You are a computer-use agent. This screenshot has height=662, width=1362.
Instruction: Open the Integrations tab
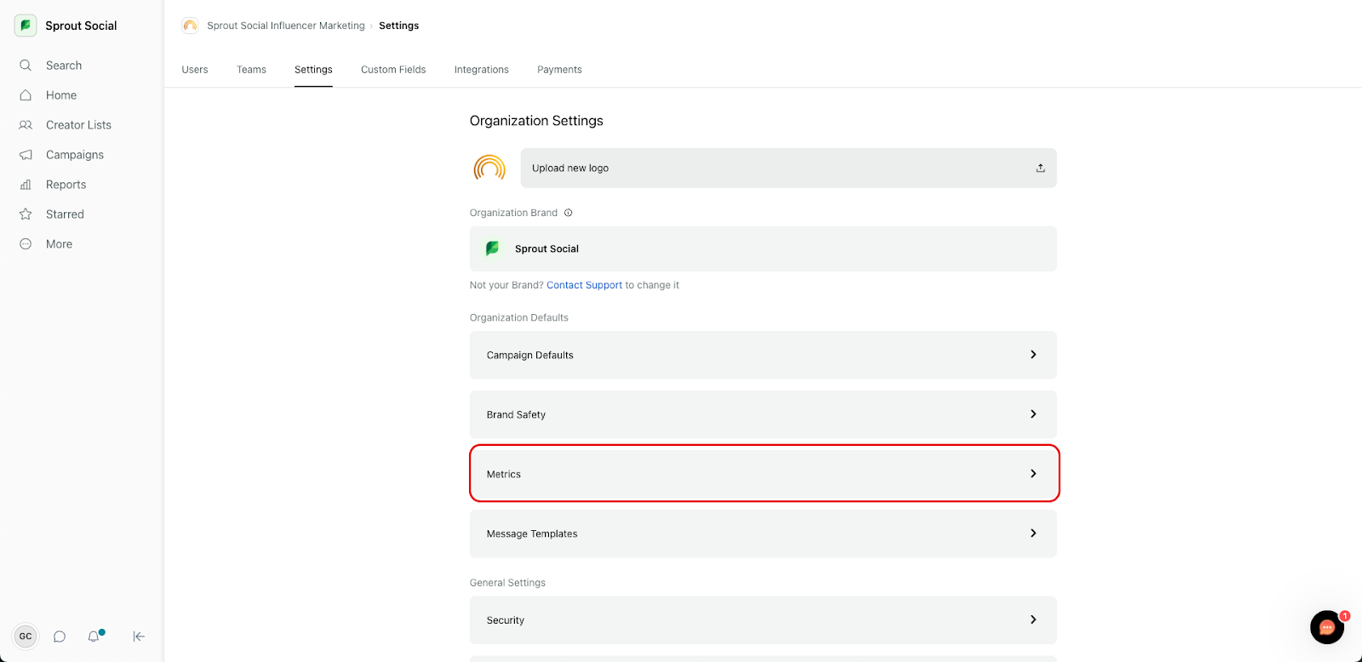tap(482, 70)
